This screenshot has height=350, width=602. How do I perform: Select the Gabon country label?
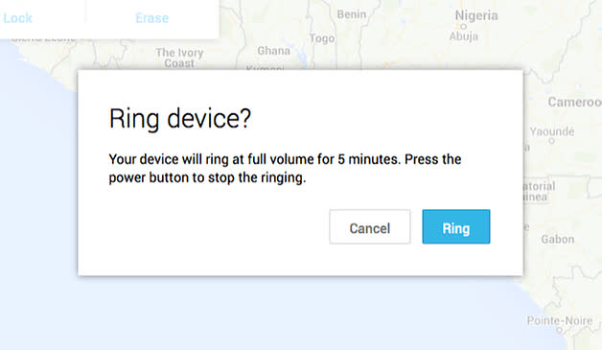click(558, 240)
